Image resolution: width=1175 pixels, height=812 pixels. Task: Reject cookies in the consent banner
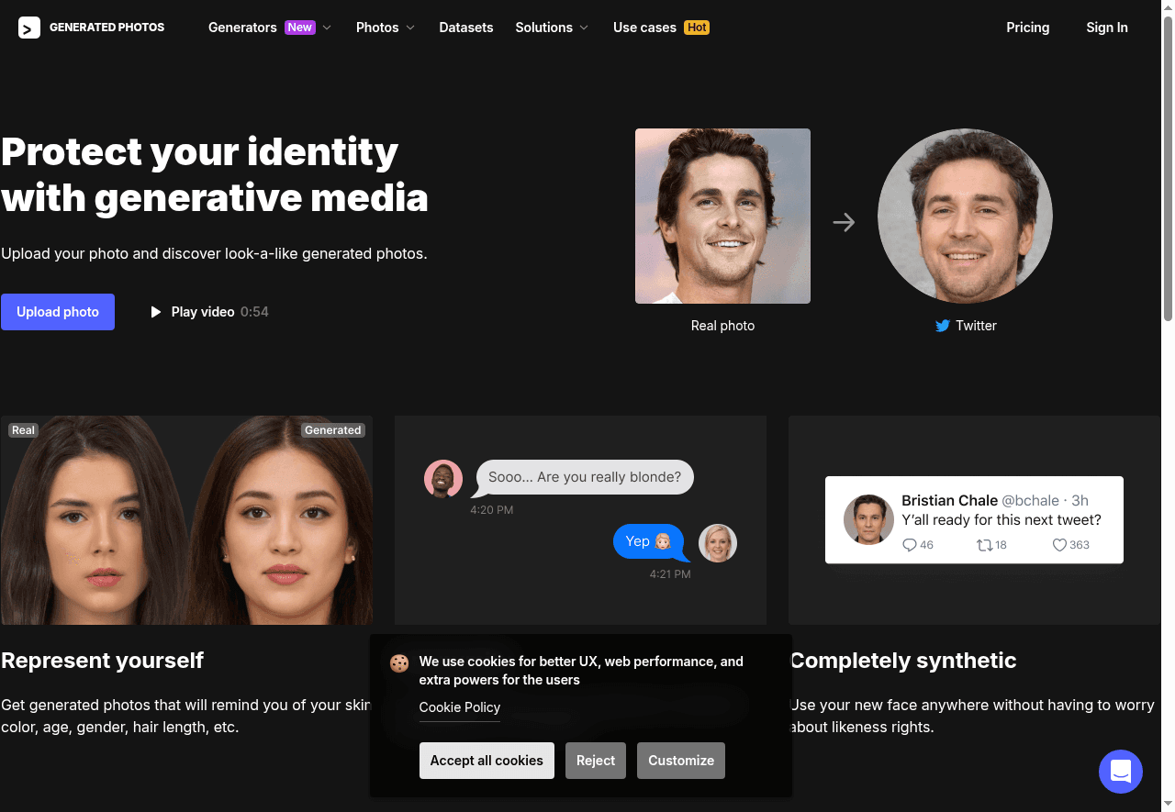click(x=596, y=761)
